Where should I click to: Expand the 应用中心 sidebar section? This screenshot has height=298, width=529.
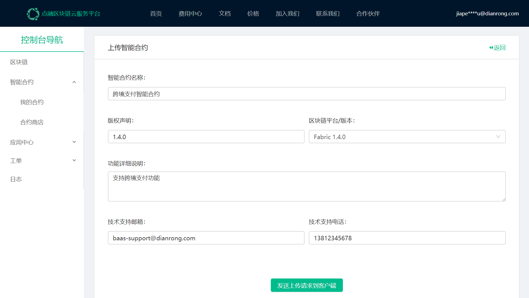(x=42, y=142)
